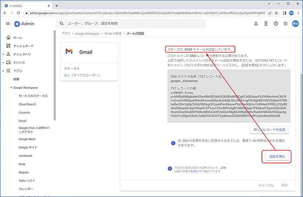
Task: Click オン（すべてのユーザー） status text
Action: point(82,75)
